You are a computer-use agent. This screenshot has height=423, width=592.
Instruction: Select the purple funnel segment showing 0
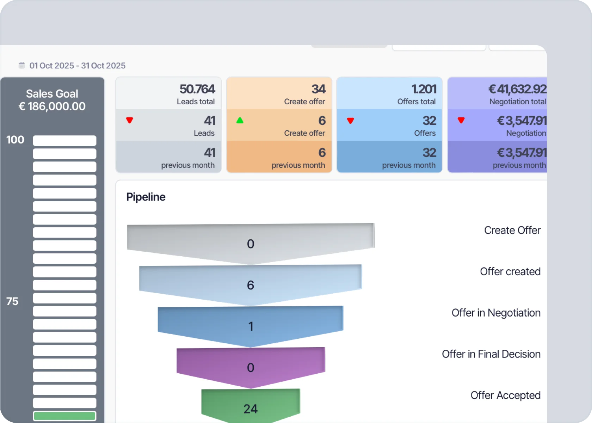coord(251,367)
